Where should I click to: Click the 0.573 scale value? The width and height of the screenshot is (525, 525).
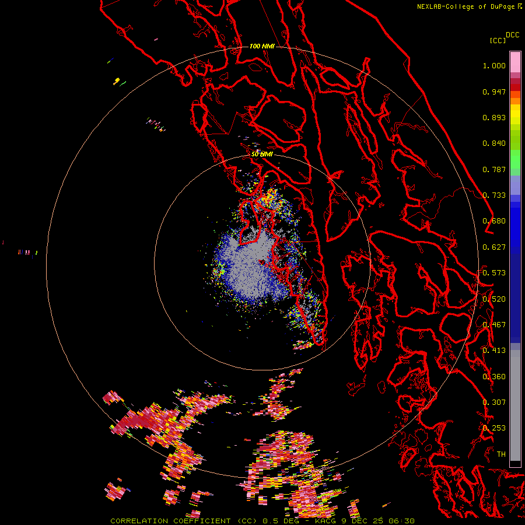tap(494, 273)
